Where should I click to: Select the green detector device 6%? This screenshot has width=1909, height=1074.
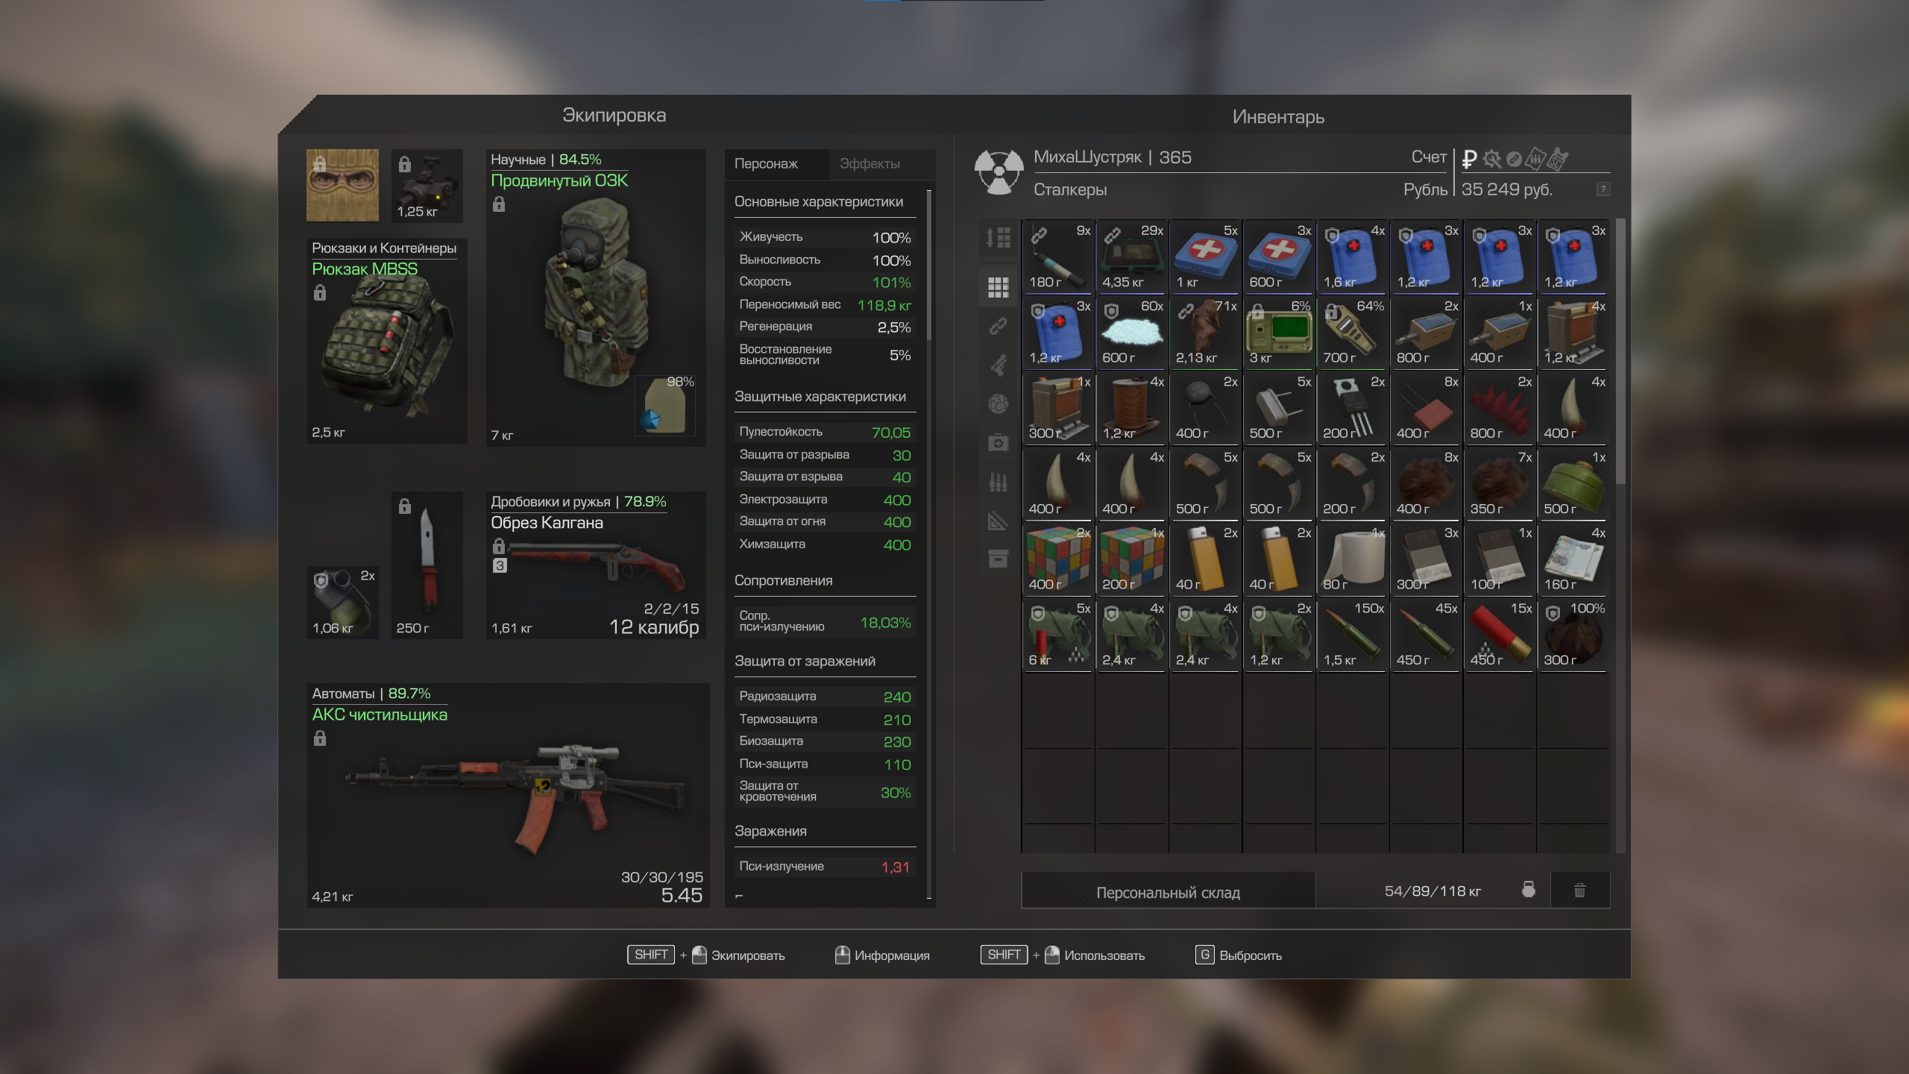(x=1279, y=332)
